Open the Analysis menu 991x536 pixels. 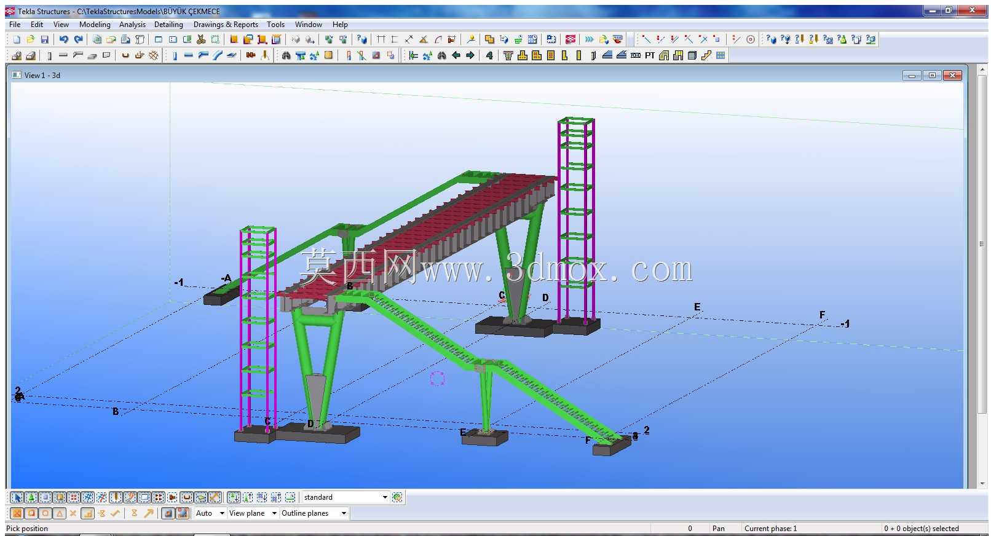point(132,25)
